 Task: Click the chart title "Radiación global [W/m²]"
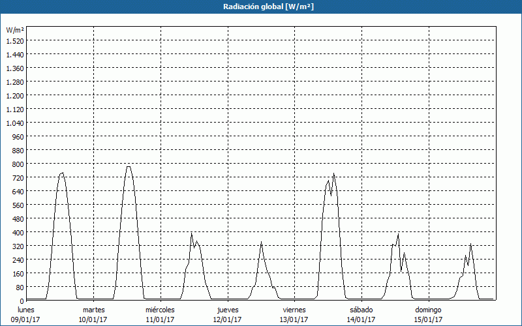tap(261, 7)
